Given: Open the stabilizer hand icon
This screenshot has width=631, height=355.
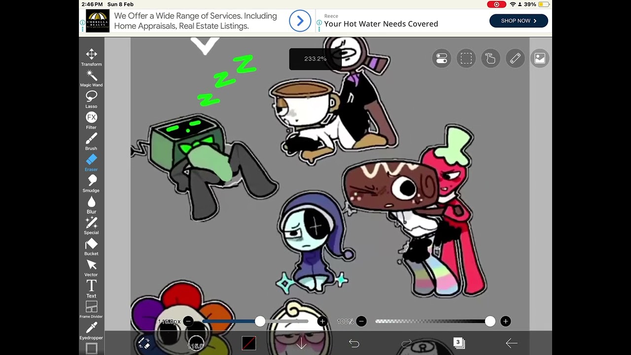Looking at the screenshot, I should [491, 59].
